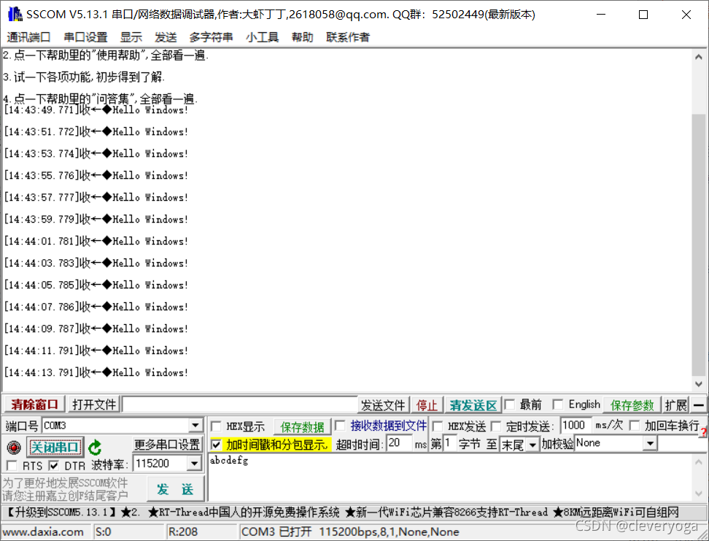This screenshot has height=541, width=709.
Task: Enable the 定时发送 timed send checkbox
Action: point(496,426)
